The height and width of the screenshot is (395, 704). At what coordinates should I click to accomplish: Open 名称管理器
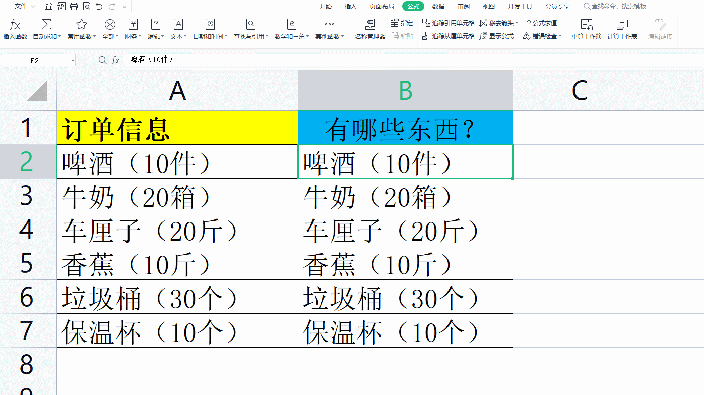point(370,30)
